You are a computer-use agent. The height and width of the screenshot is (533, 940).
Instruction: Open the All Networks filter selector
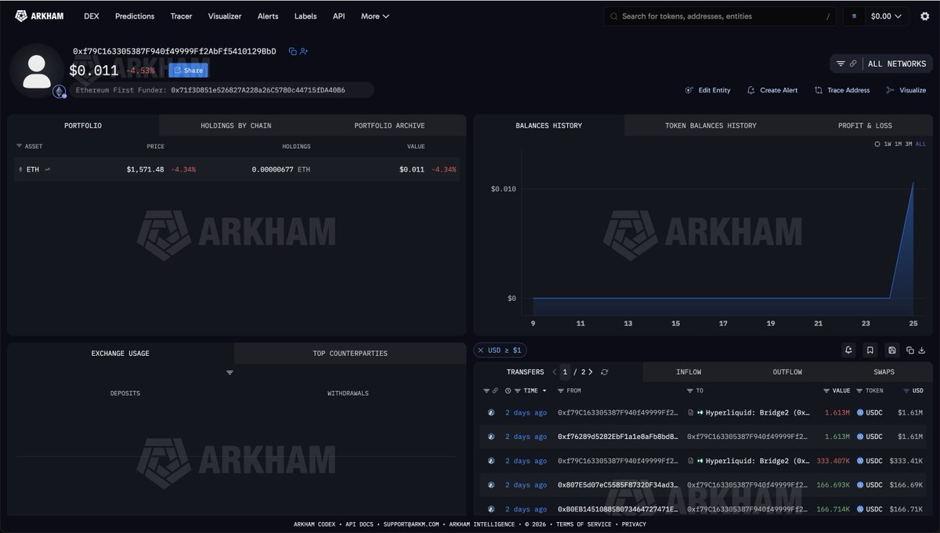click(881, 64)
